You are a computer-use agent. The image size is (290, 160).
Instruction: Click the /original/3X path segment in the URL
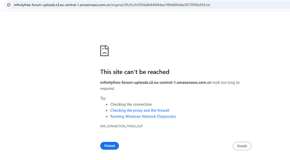[x=117, y=5]
